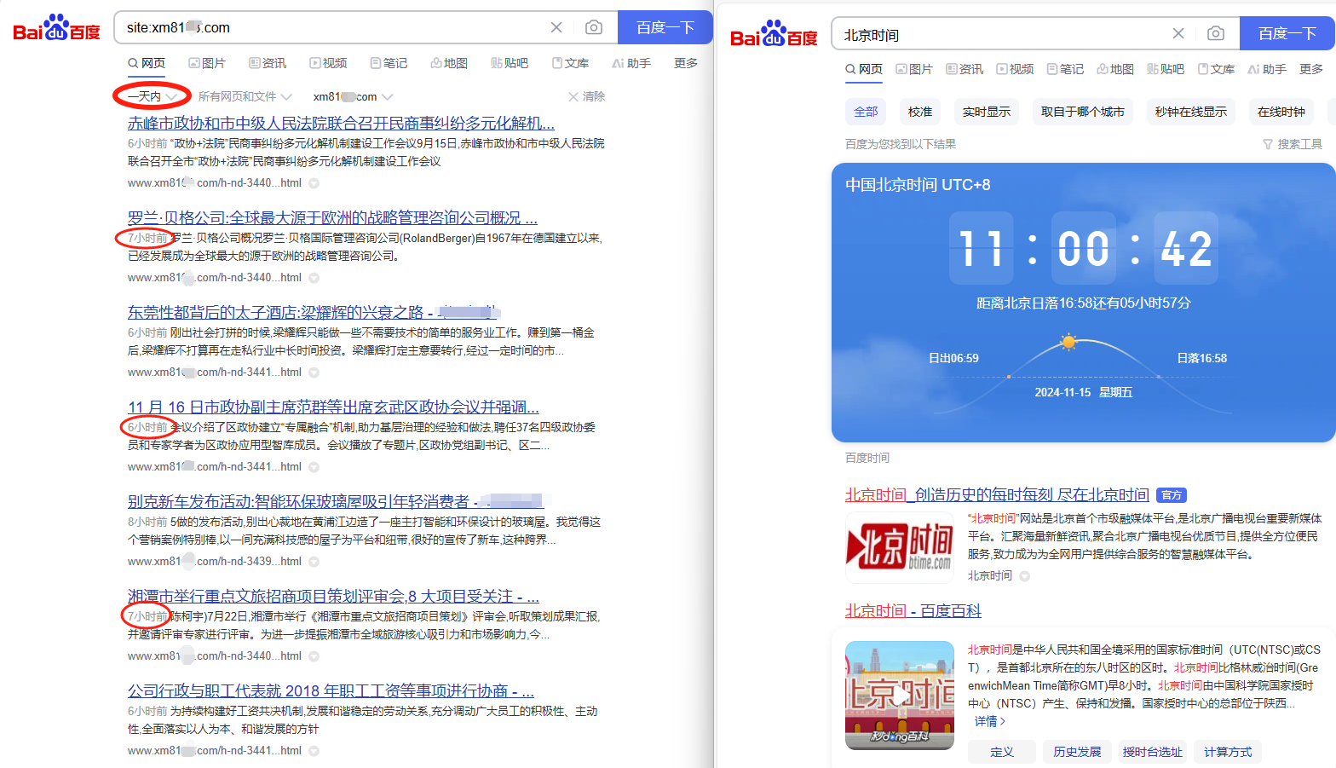1336x768 pixels.
Task: Click snapshot icon beside 湘潭市 result URL
Action: pyautogui.click(x=314, y=656)
